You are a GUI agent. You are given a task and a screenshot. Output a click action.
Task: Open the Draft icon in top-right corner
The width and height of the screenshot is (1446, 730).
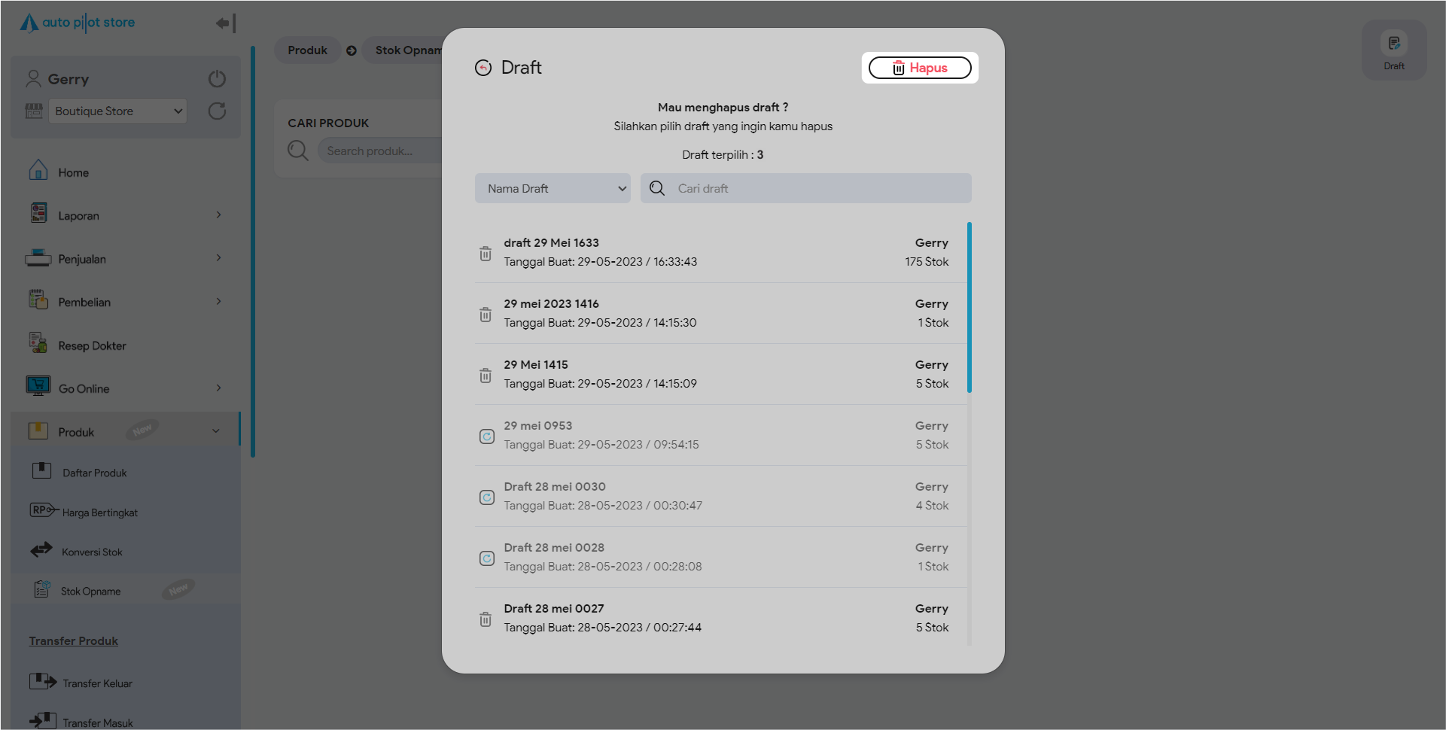click(x=1393, y=50)
